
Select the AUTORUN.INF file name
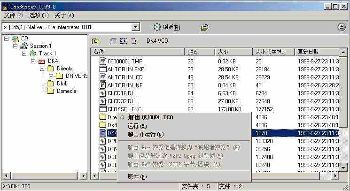[125, 85]
